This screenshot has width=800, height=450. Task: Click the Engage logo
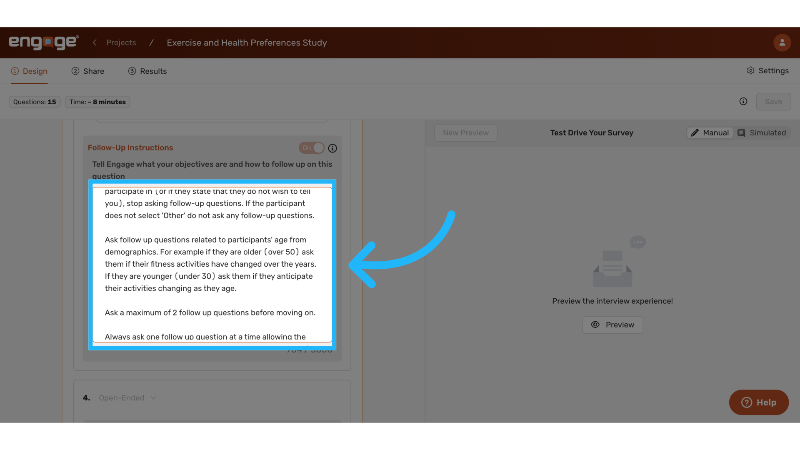[x=44, y=42]
